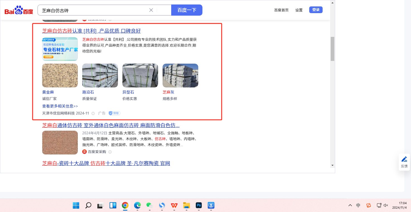Click the 诚信厂家 caption under 黄金麻
This screenshot has height=212, width=411.
(49, 99)
